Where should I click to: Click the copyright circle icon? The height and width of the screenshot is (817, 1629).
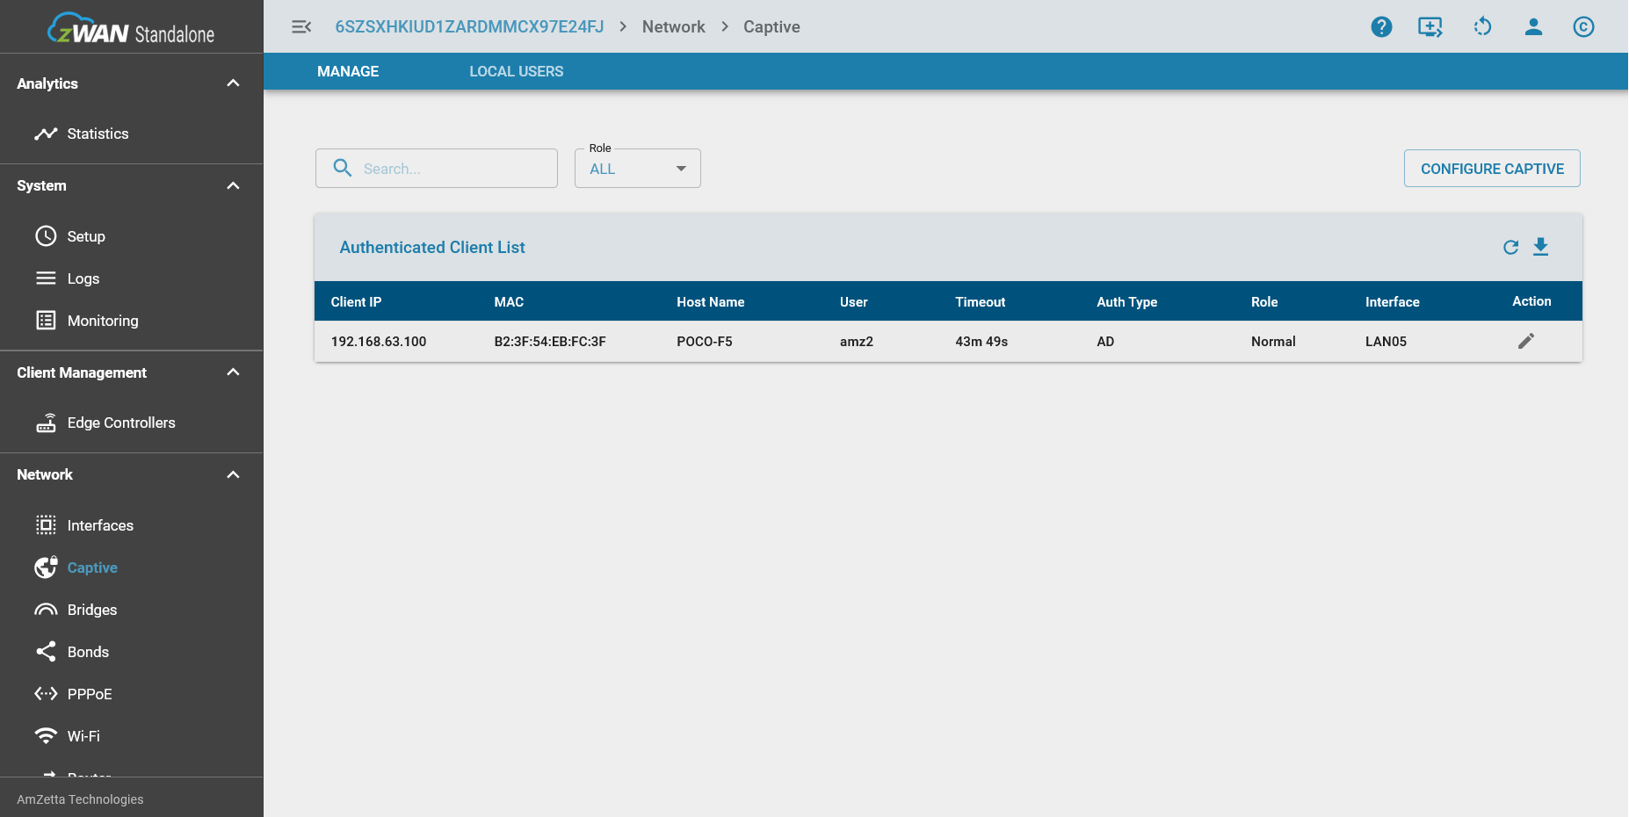1583,27
